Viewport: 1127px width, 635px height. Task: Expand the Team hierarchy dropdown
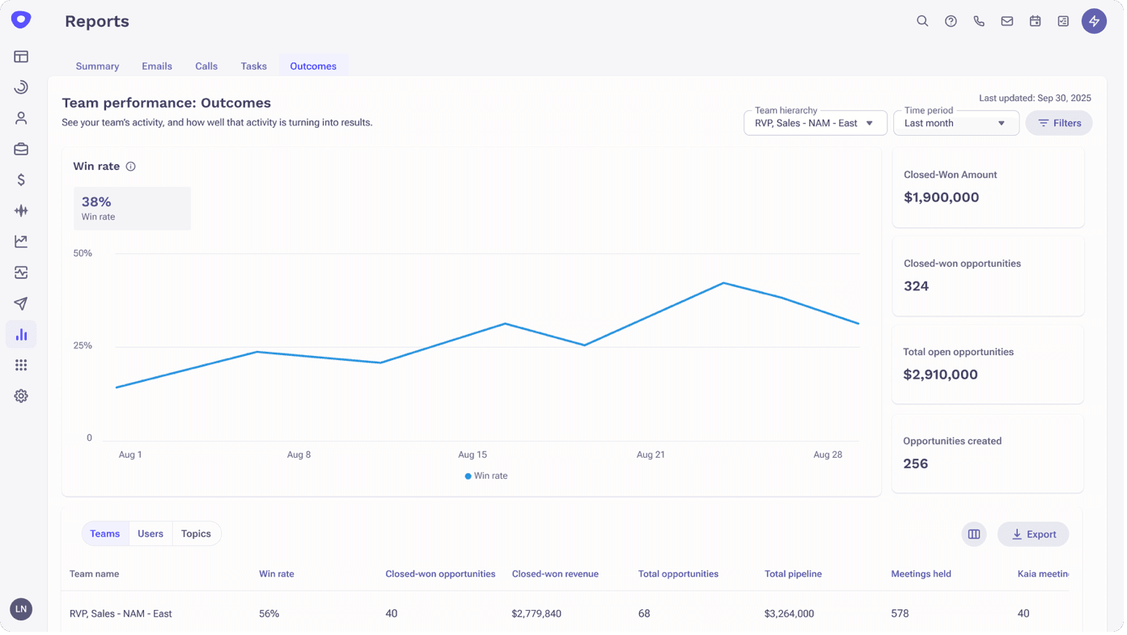[x=815, y=123]
